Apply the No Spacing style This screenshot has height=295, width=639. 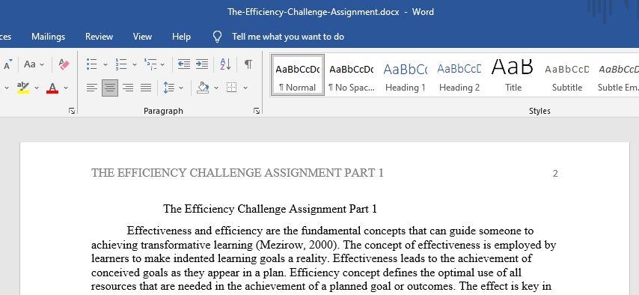[351, 75]
